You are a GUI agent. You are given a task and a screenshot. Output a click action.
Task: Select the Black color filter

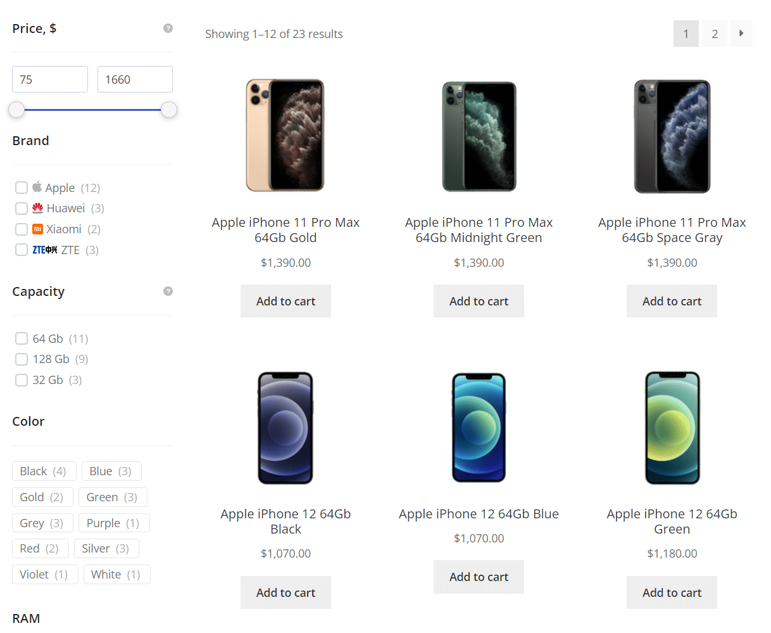pyautogui.click(x=44, y=471)
